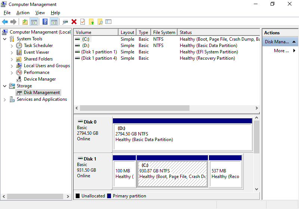Expand Services and Applications node

coord(5,100)
